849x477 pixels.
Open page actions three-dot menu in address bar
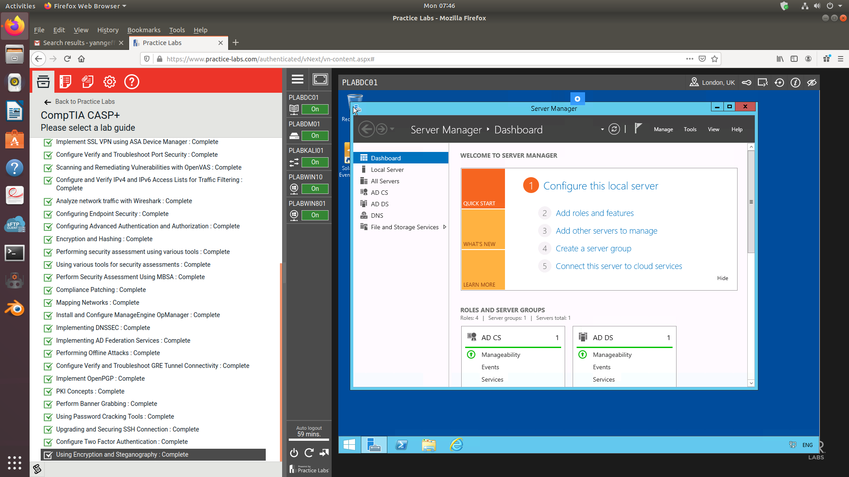689,59
